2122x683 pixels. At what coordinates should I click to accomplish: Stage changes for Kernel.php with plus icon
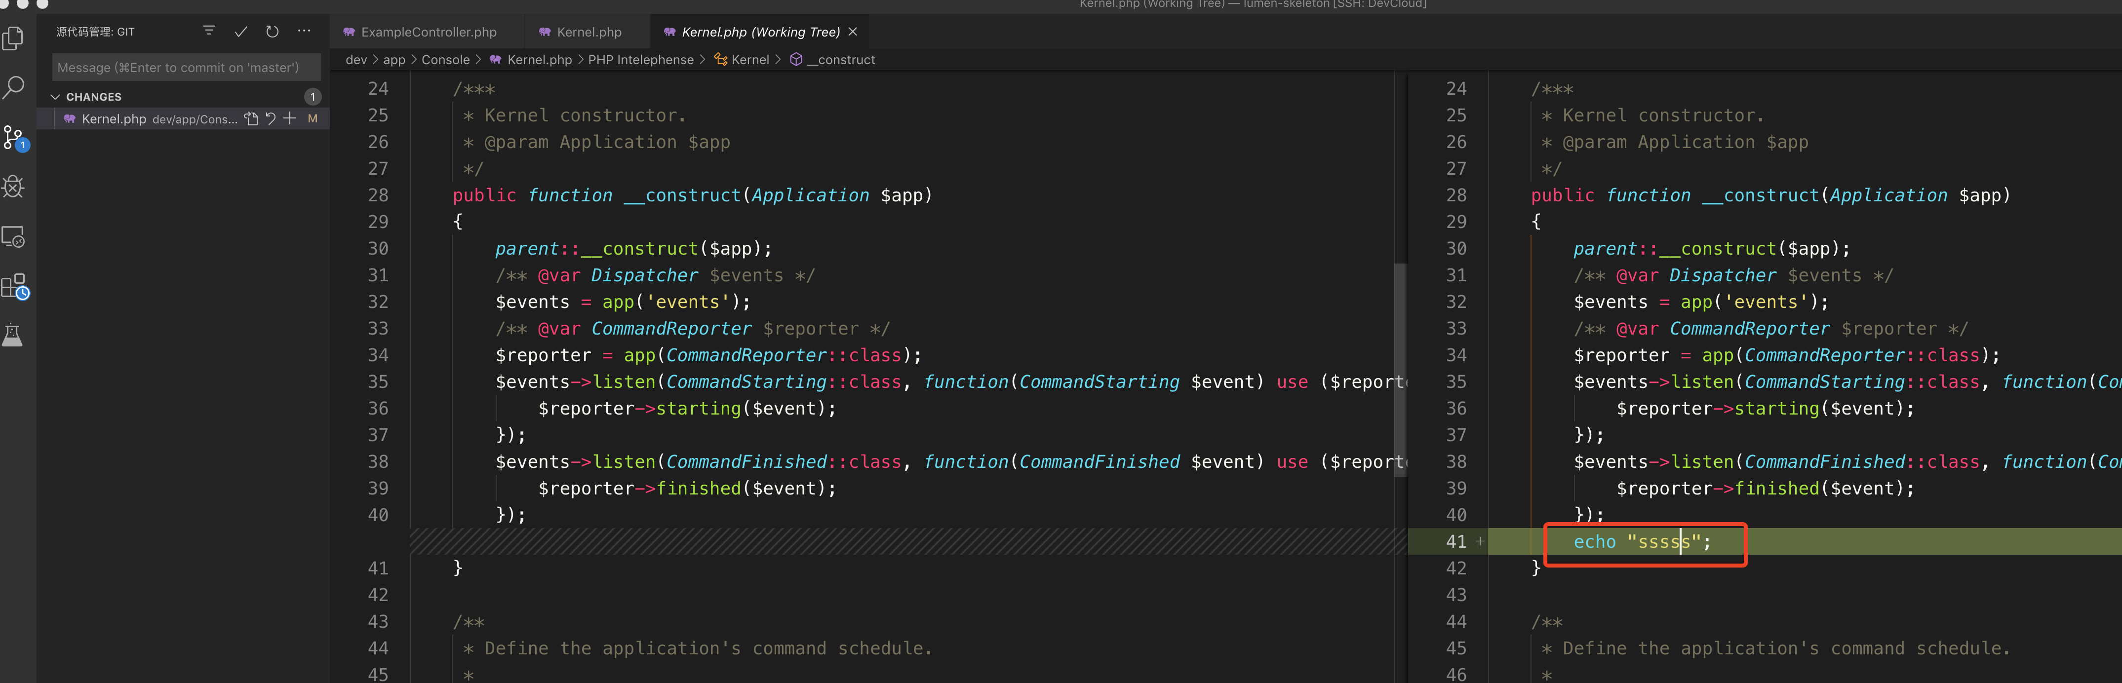290,118
